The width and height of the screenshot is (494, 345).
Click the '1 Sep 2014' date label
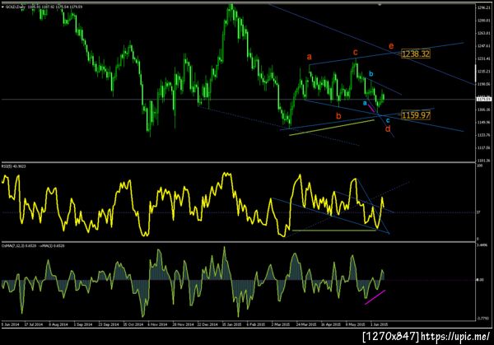[82, 324]
